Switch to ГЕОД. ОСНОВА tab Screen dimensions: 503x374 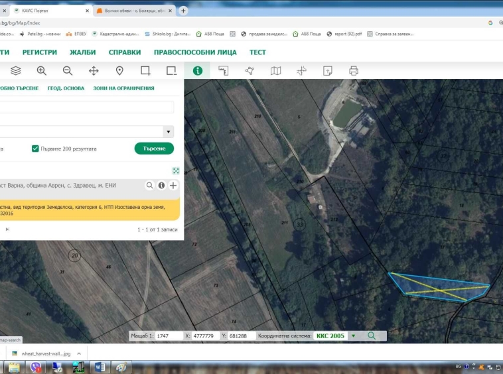tap(66, 88)
